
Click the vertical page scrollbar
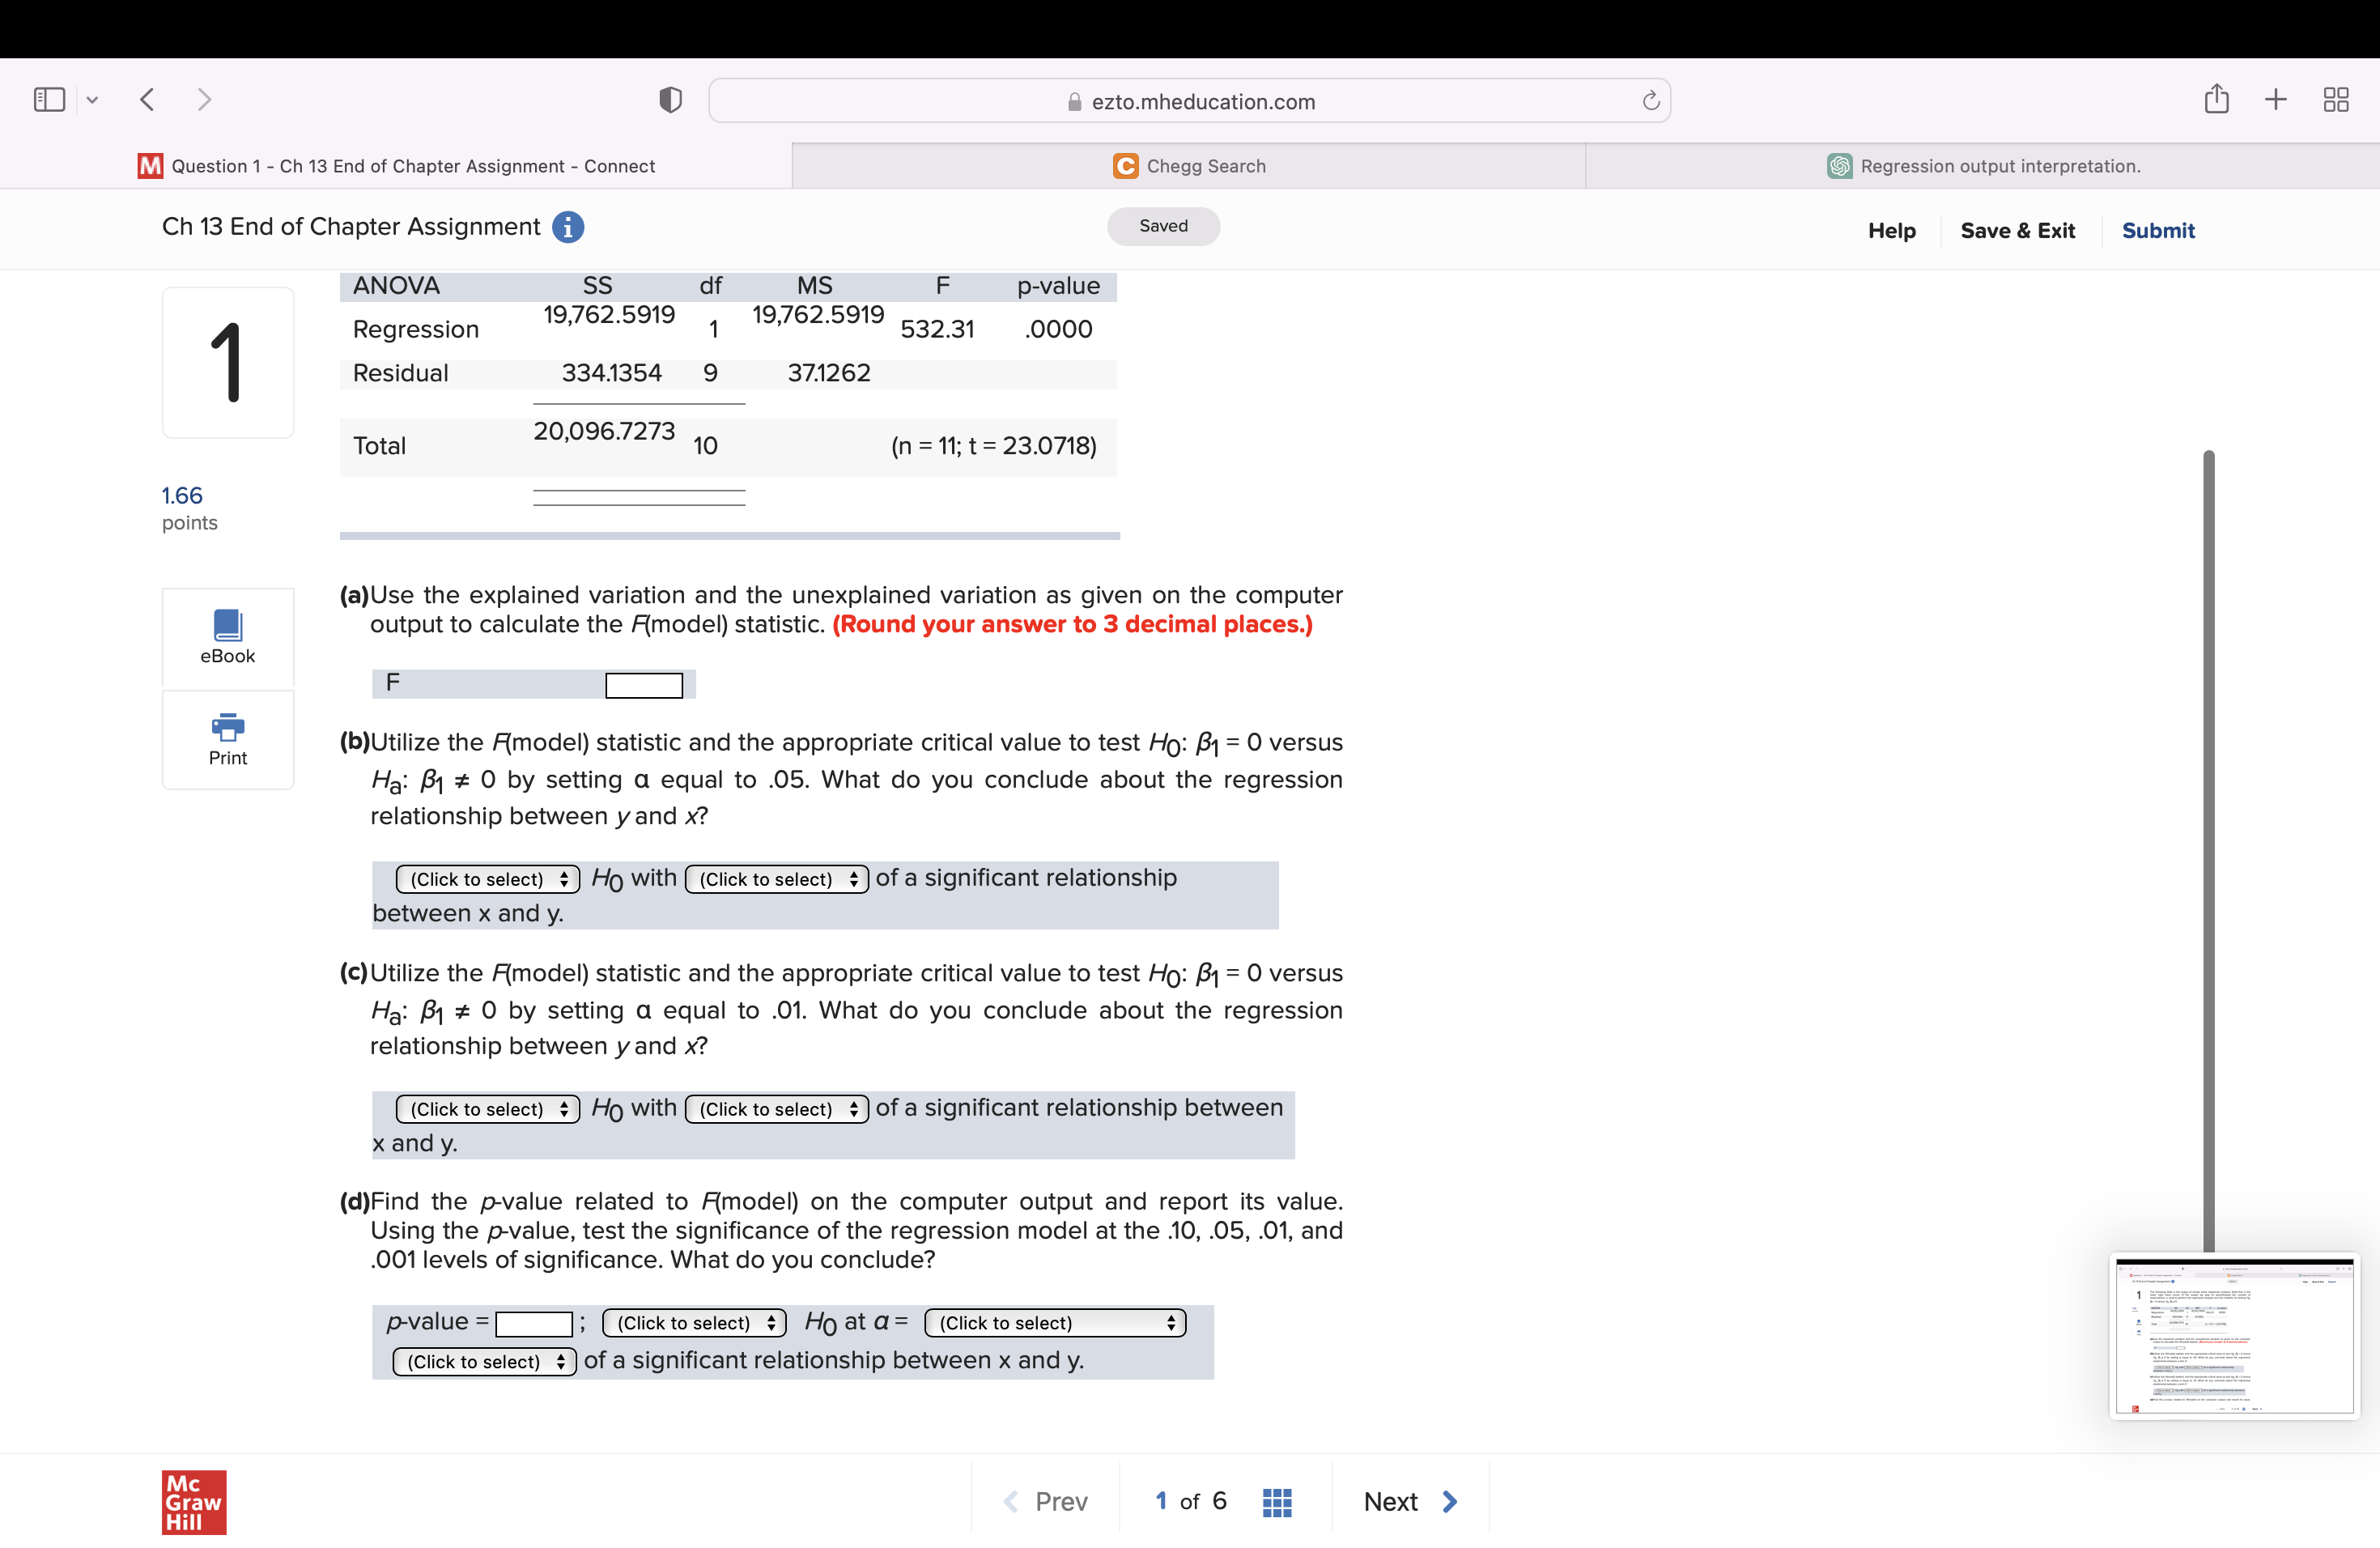(2208, 850)
